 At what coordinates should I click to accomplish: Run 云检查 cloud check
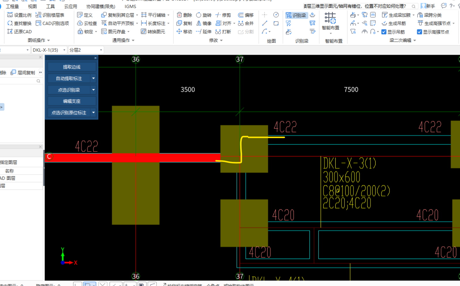click(x=87, y=23)
